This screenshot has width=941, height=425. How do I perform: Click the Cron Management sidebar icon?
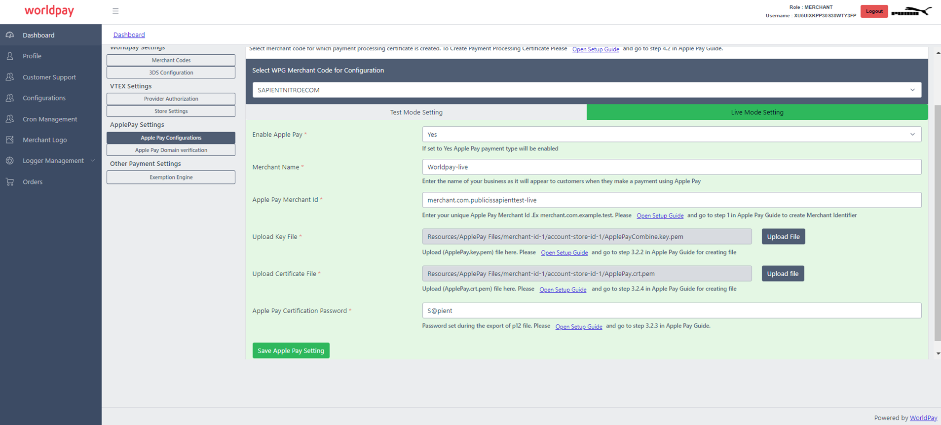pyautogui.click(x=10, y=119)
